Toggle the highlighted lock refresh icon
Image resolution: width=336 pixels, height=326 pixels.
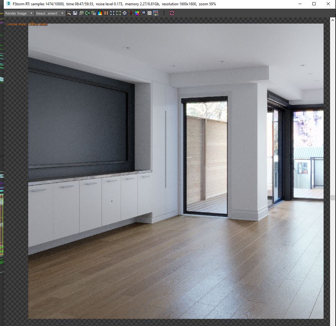[156, 13]
